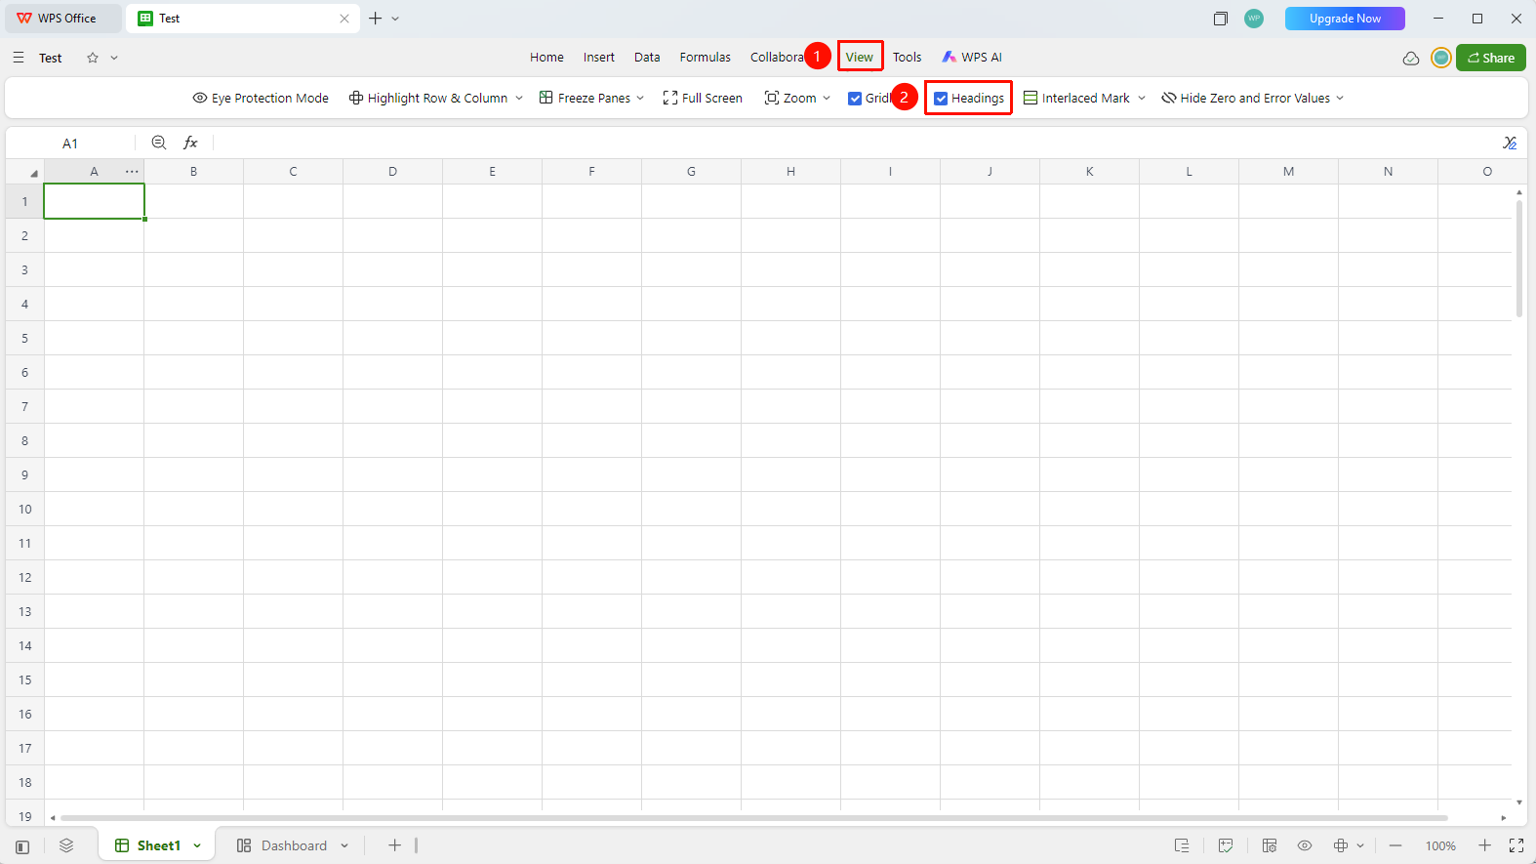This screenshot has height=864, width=1536.
Task: Click the Upgrade Now button
Action: pyautogui.click(x=1345, y=19)
